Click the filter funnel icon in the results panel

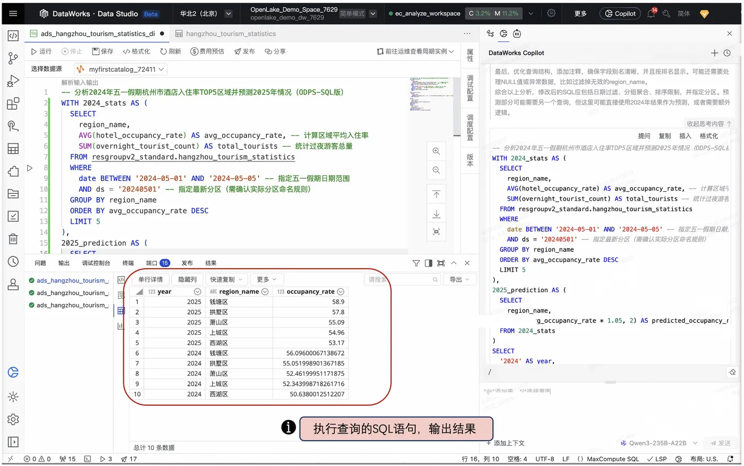pyautogui.click(x=416, y=263)
